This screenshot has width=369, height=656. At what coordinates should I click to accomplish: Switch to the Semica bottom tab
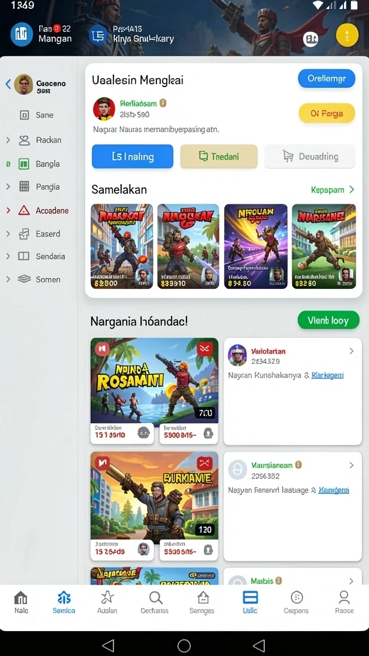click(x=64, y=602)
